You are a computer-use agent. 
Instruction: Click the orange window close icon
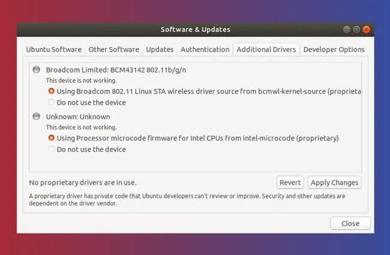[366, 29]
